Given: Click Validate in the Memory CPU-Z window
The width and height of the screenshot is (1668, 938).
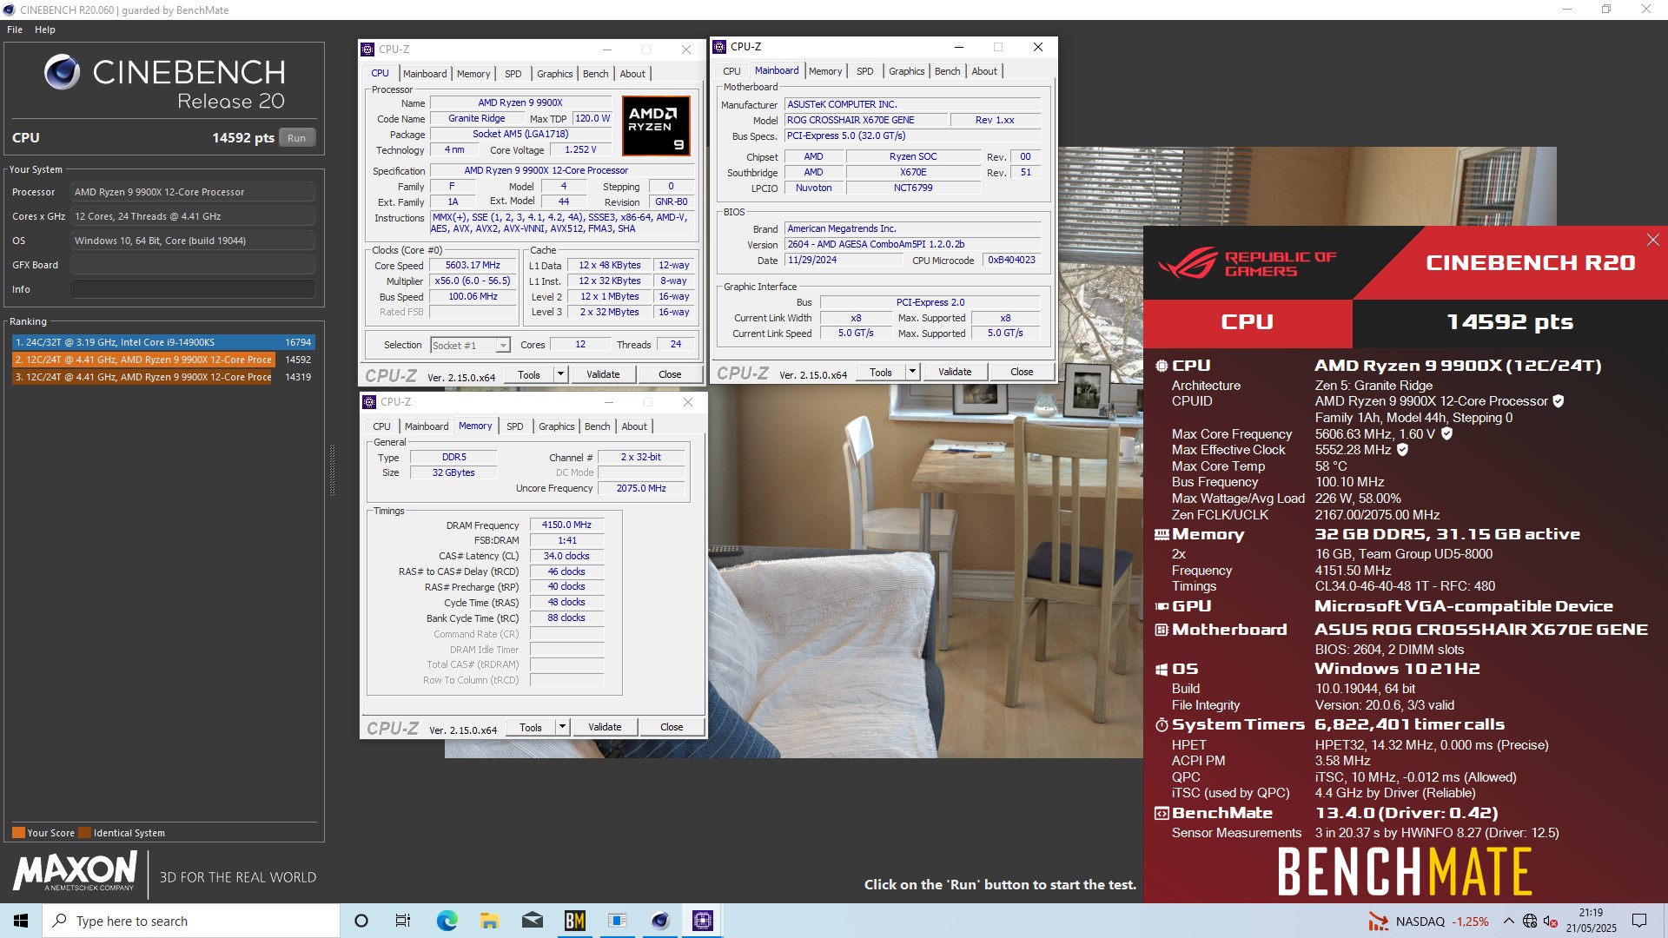Looking at the screenshot, I should (605, 727).
